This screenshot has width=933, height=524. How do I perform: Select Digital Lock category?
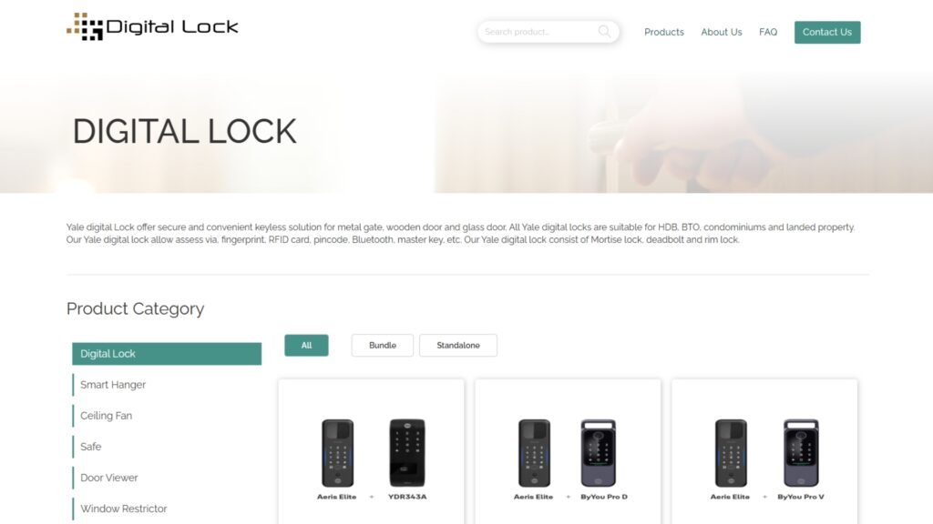(167, 354)
